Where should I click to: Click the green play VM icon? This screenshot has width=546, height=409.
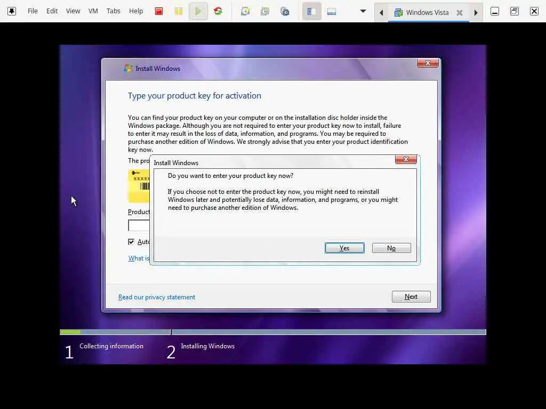coord(198,12)
